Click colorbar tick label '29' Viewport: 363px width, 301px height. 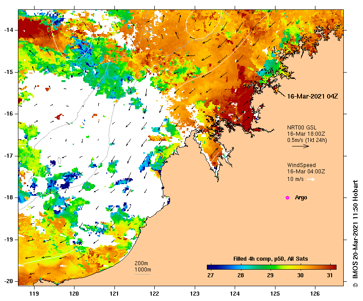tap(270, 275)
